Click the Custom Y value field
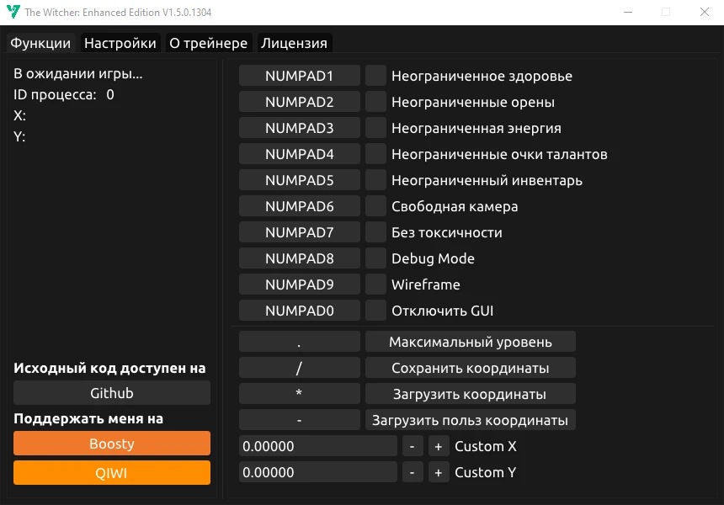 pos(317,472)
